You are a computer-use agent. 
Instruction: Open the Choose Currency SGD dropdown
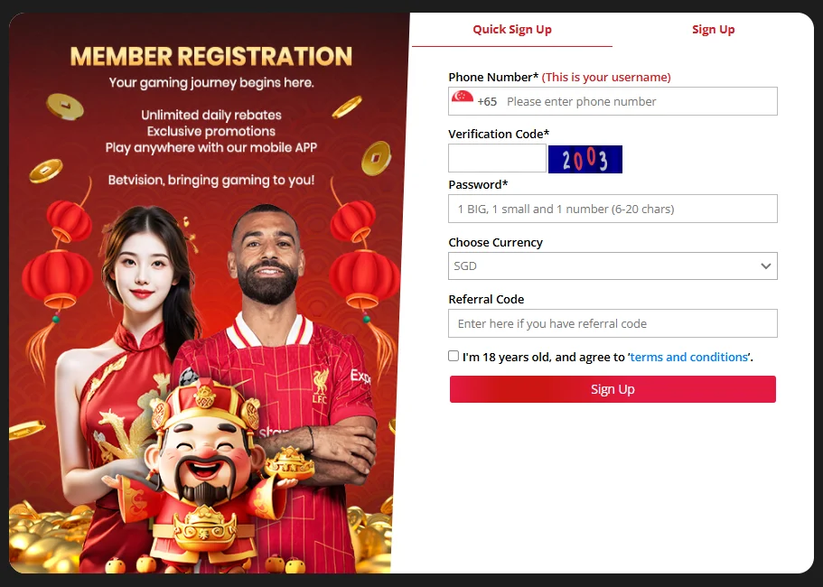click(x=613, y=266)
